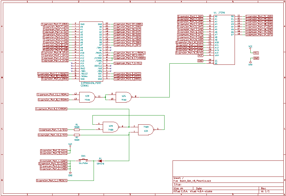Click the Title: field in title block
The width and height of the screenshot is (286, 196).
click(x=177, y=185)
